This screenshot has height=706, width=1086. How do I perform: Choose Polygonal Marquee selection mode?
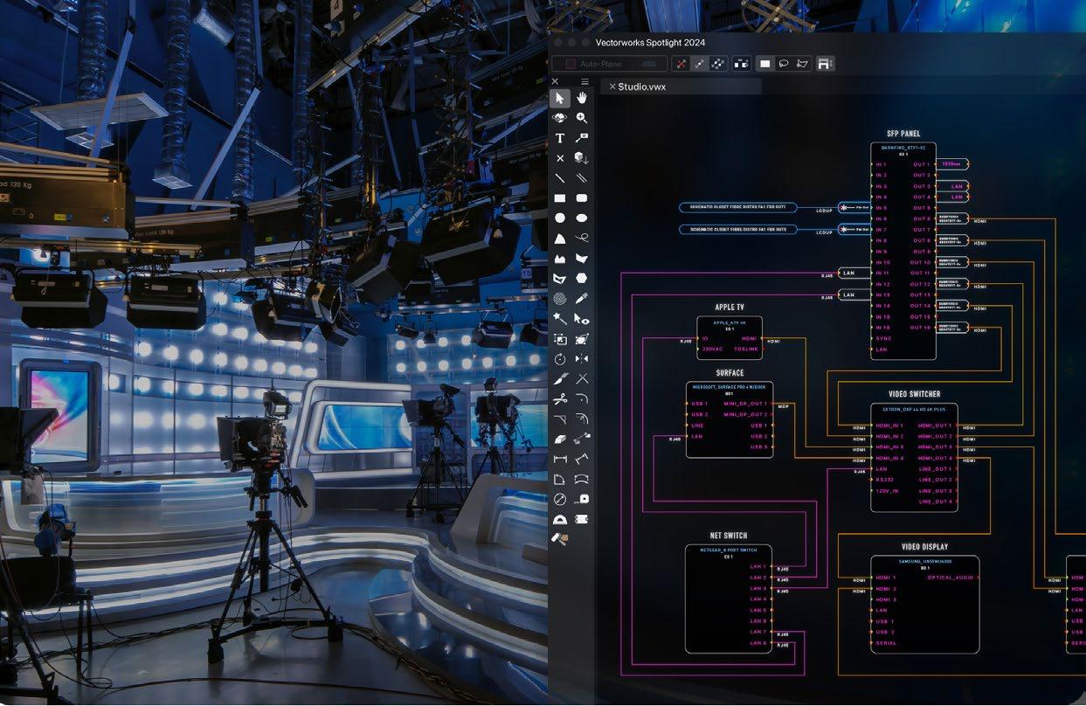coord(802,64)
